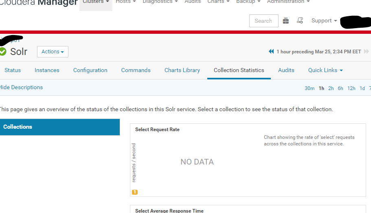Open the Diagnostics dropdown menu

coord(160,2)
